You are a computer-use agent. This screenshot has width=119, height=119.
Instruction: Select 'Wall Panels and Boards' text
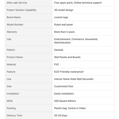(x=67, y=57)
